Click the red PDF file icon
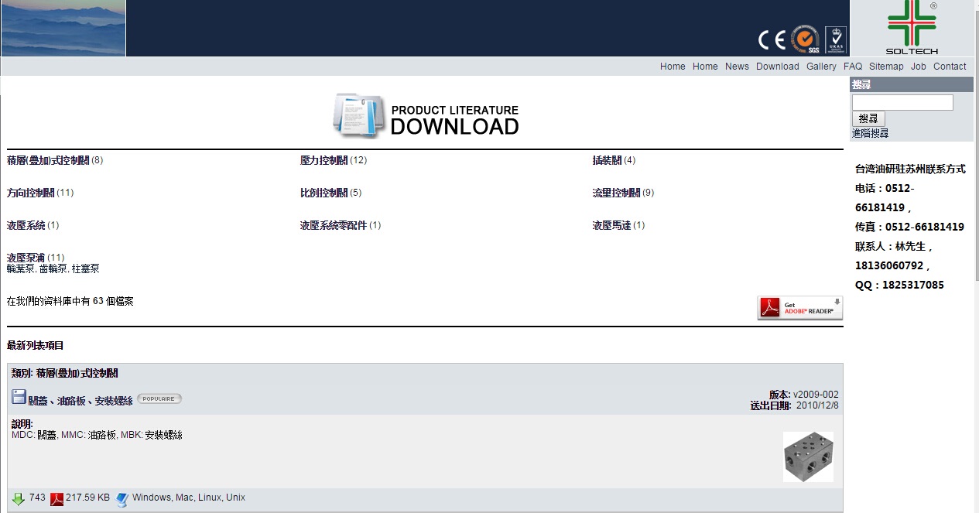This screenshot has height=513, width=979. (x=56, y=499)
